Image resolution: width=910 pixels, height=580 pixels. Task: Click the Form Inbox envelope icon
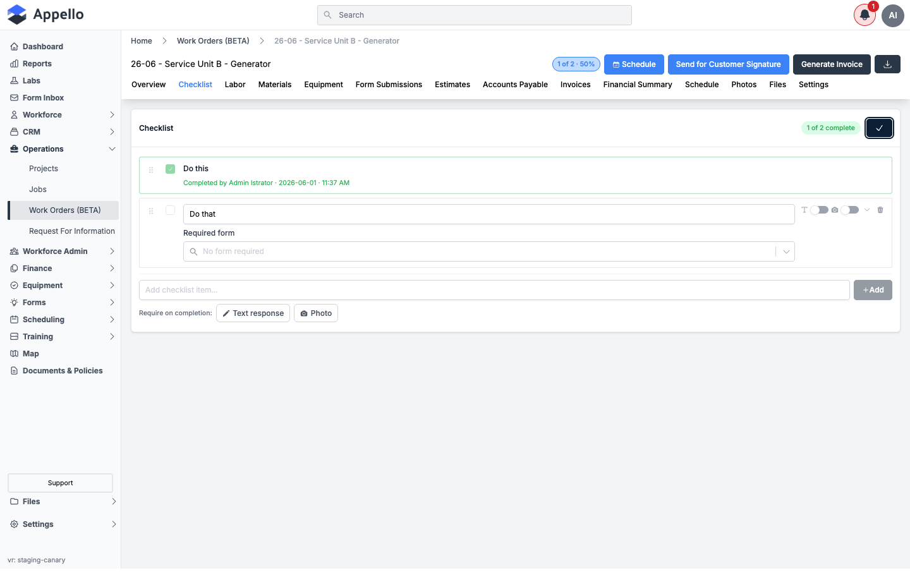tap(14, 98)
